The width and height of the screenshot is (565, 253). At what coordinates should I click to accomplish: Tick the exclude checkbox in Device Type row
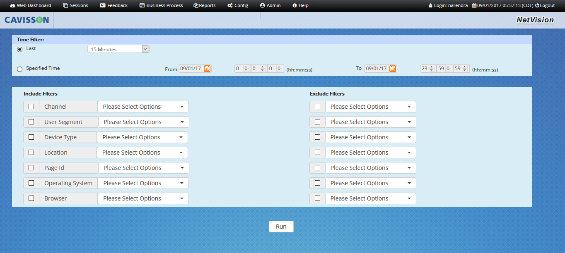[317, 137]
